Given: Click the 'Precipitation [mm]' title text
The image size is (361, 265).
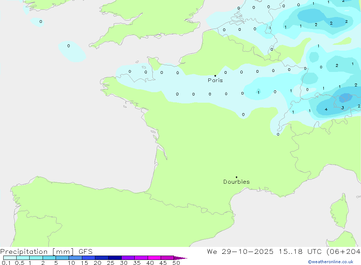Looking at the screenshot, I should pos(37,251).
